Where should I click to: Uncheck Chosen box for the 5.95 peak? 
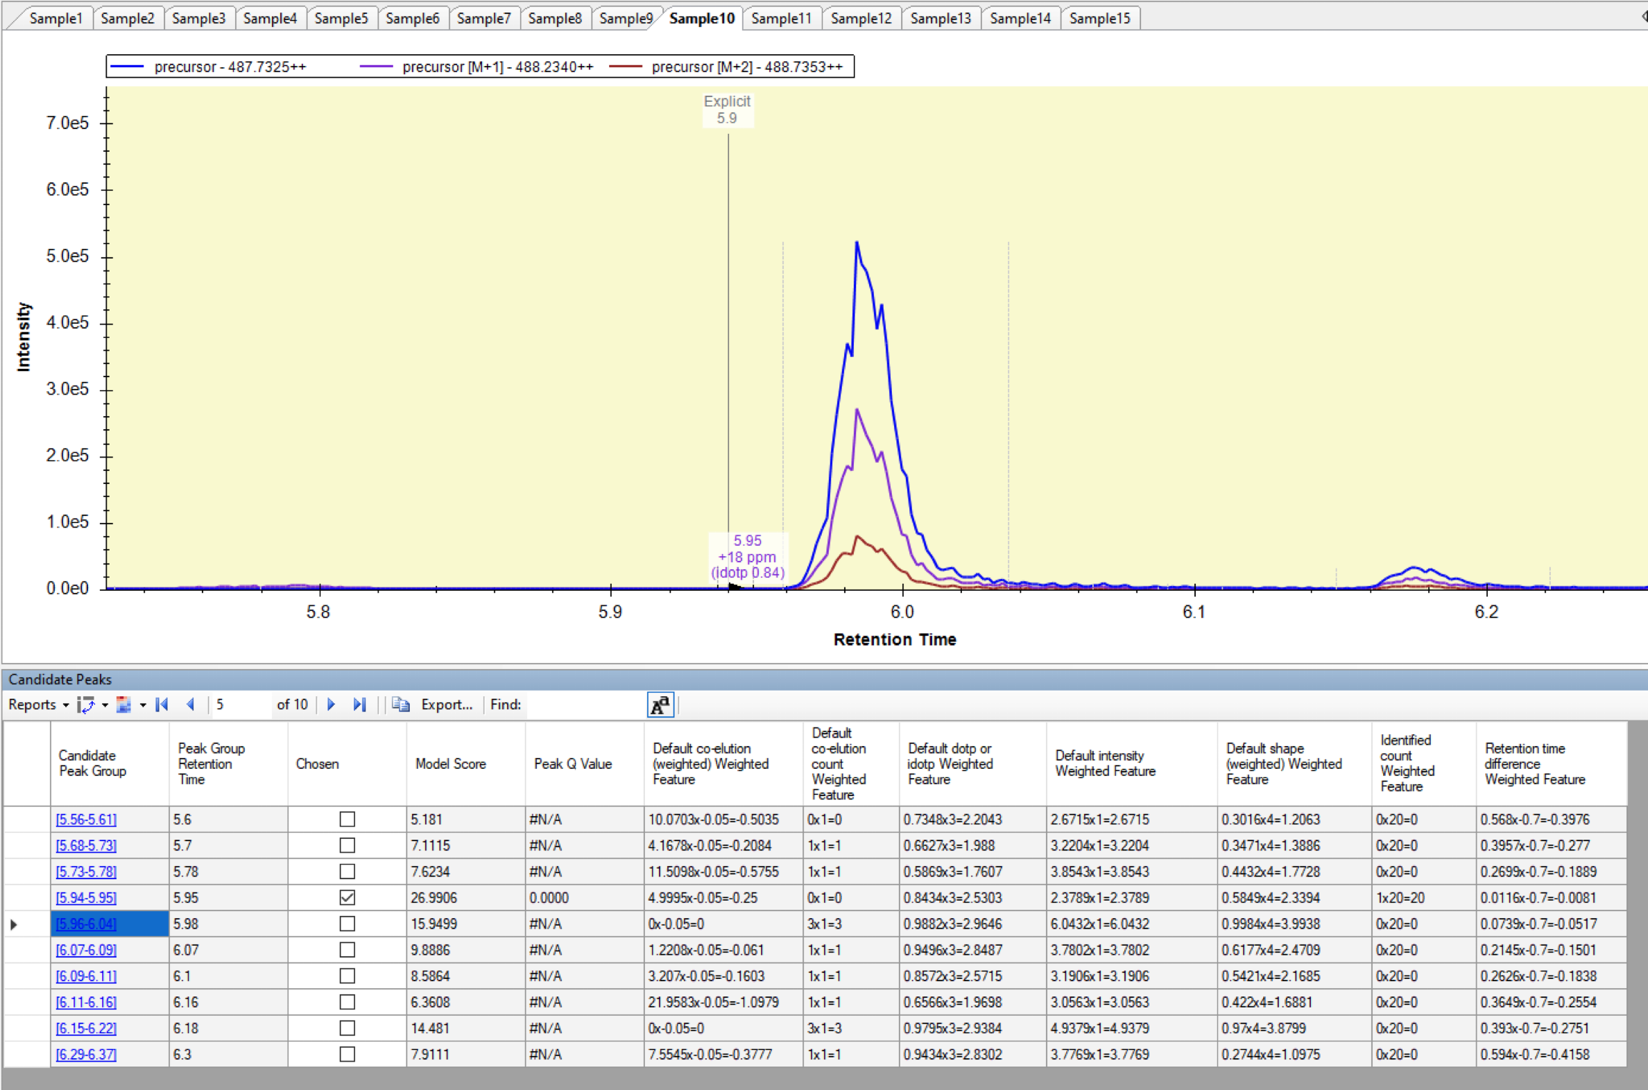pos(347,897)
